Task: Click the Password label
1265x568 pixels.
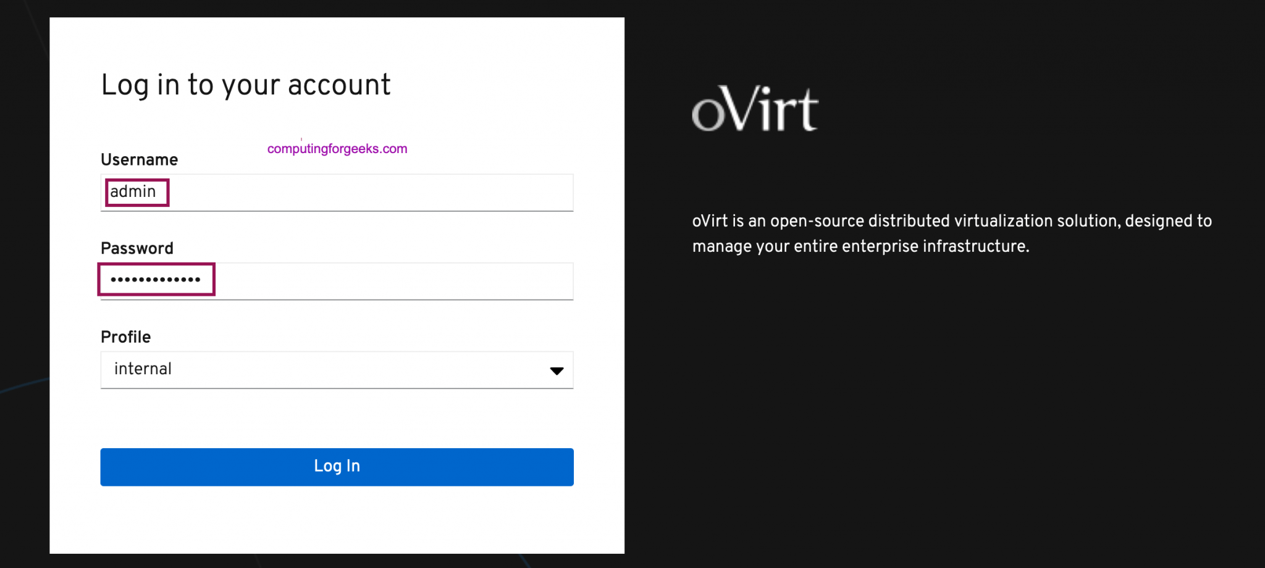Action: [x=137, y=248]
